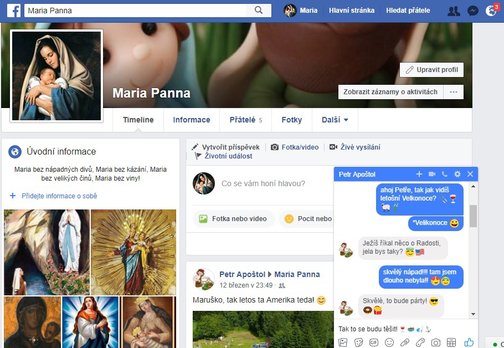
Task: Click the Pocit nebo button
Action: (x=306, y=219)
